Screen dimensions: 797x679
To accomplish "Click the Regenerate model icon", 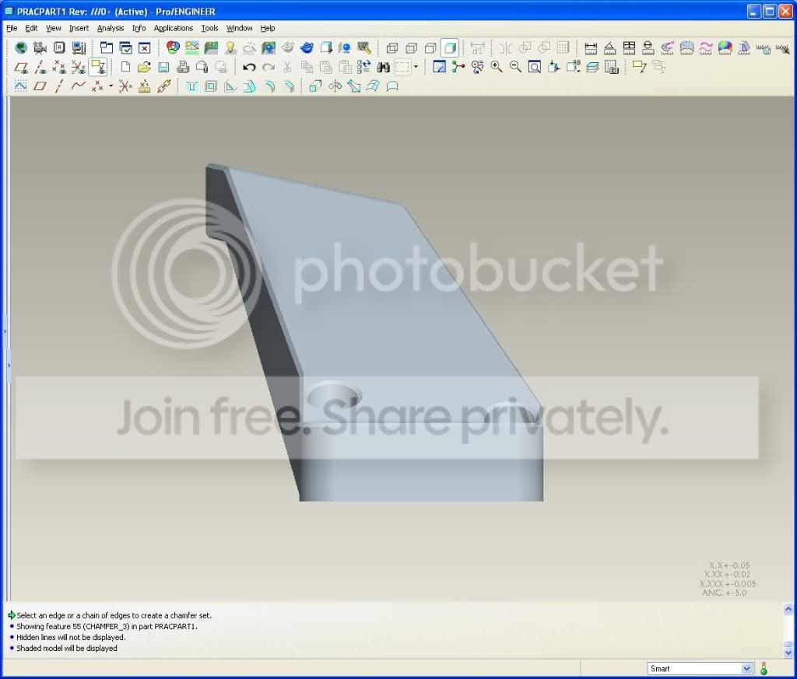I will click(364, 67).
